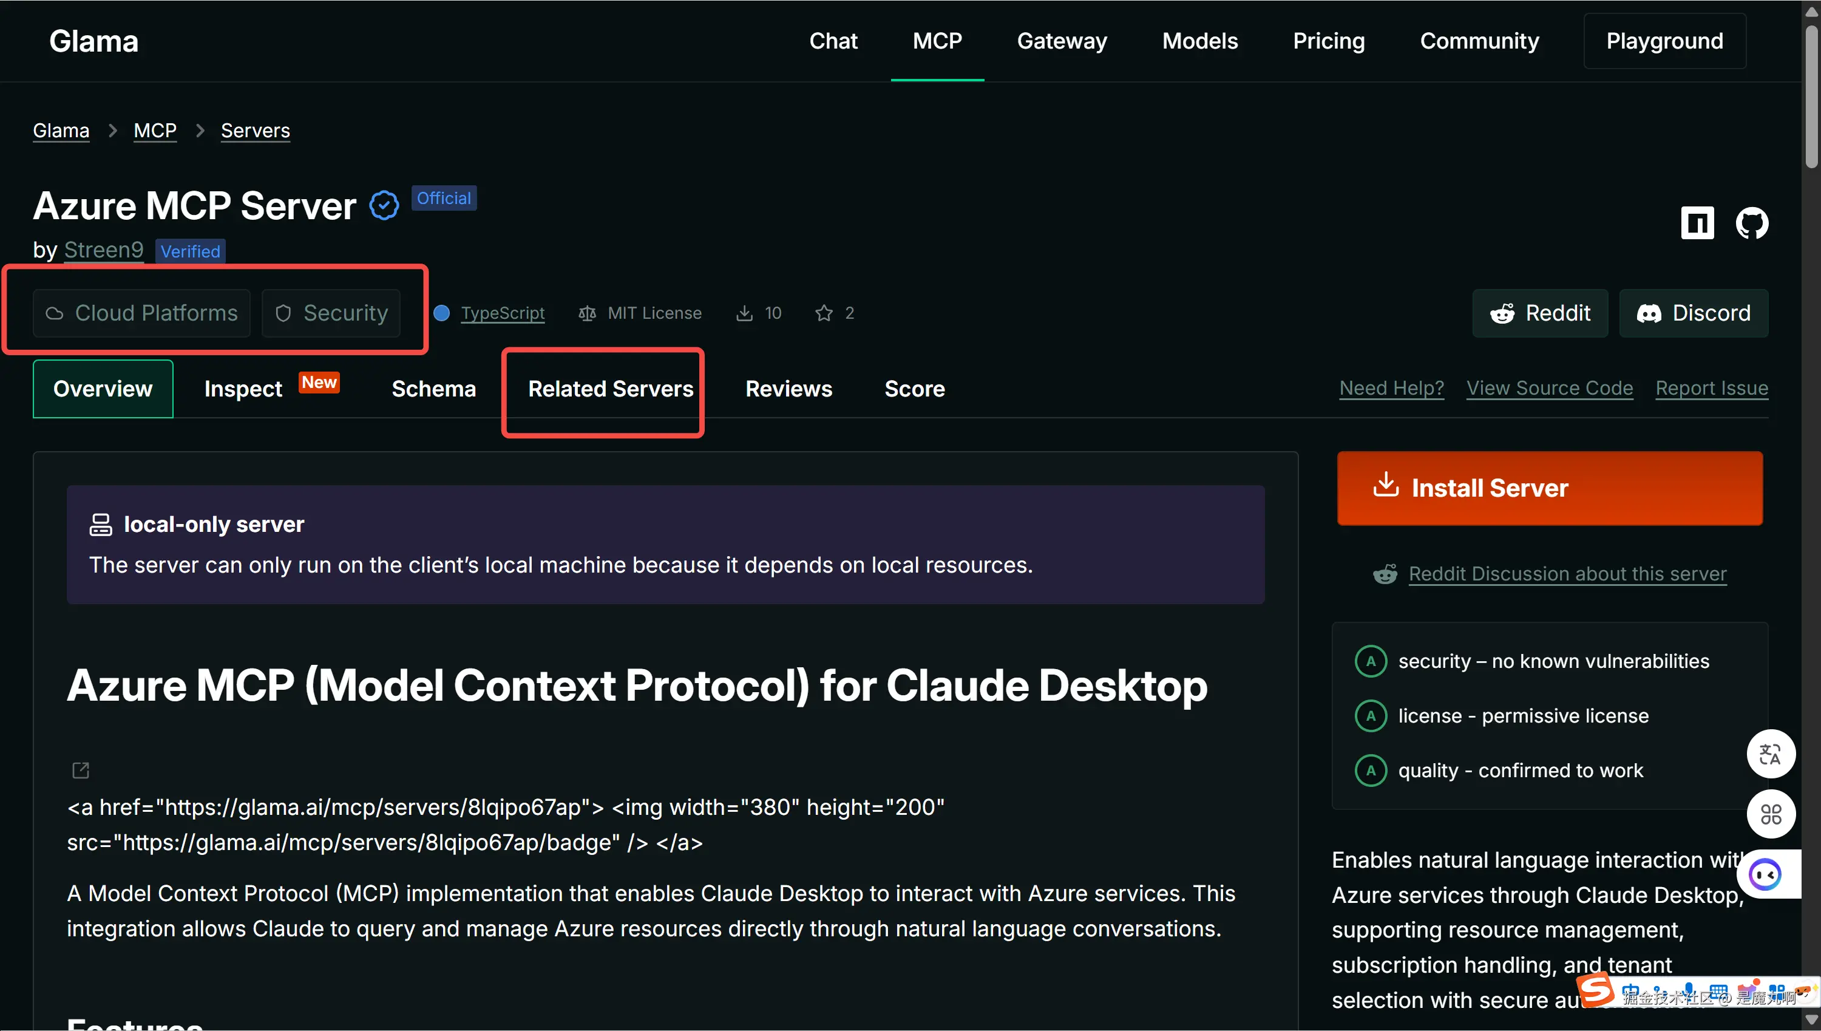
Task: Click "license - permissive license" text
Action: (1522, 716)
